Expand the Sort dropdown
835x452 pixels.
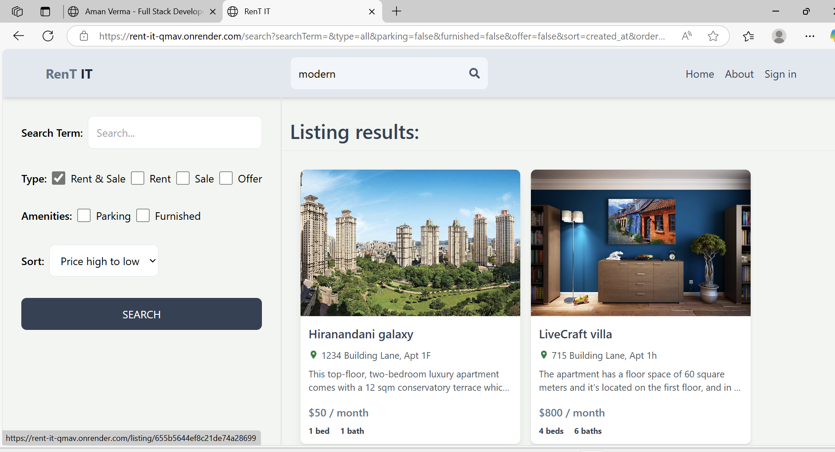104,261
